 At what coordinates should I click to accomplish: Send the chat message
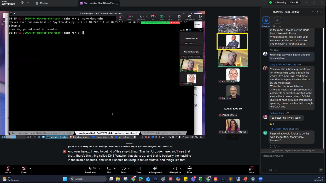coord(321,170)
